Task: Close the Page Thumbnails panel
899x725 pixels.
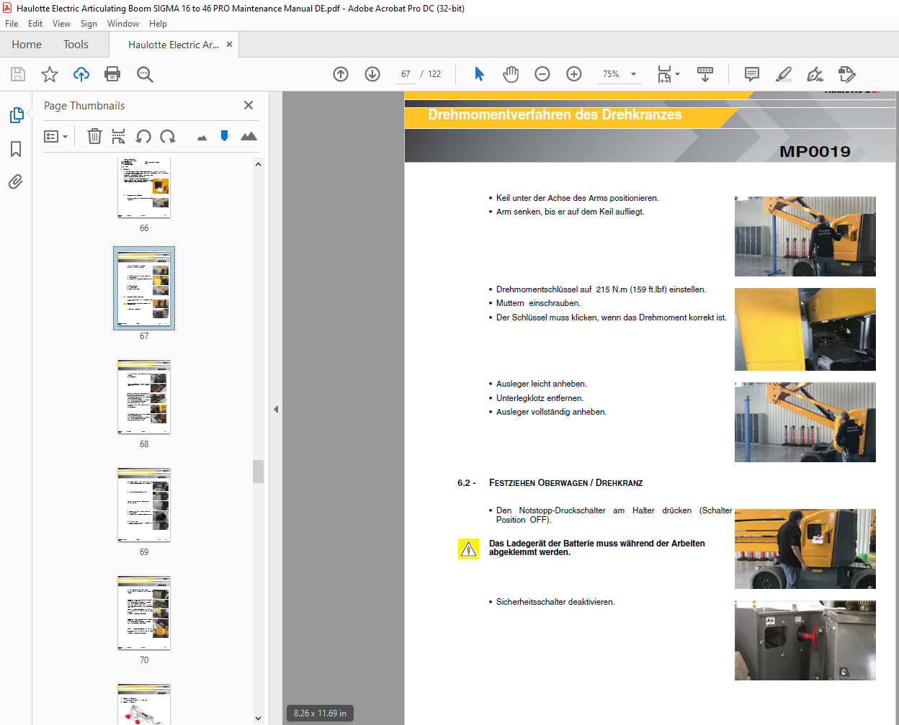Action: pyautogui.click(x=249, y=105)
